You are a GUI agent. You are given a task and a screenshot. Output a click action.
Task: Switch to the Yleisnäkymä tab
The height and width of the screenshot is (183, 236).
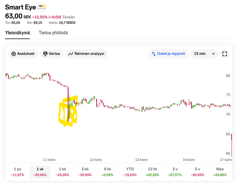(18, 33)
